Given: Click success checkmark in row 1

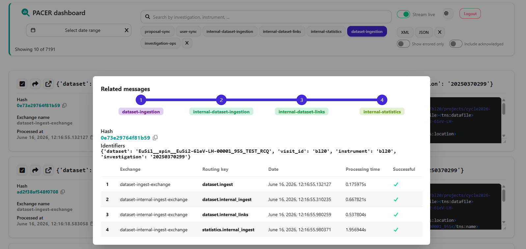Looking at the screenshot, I should coord(396,184).
